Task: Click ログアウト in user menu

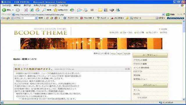Action: 138,71
